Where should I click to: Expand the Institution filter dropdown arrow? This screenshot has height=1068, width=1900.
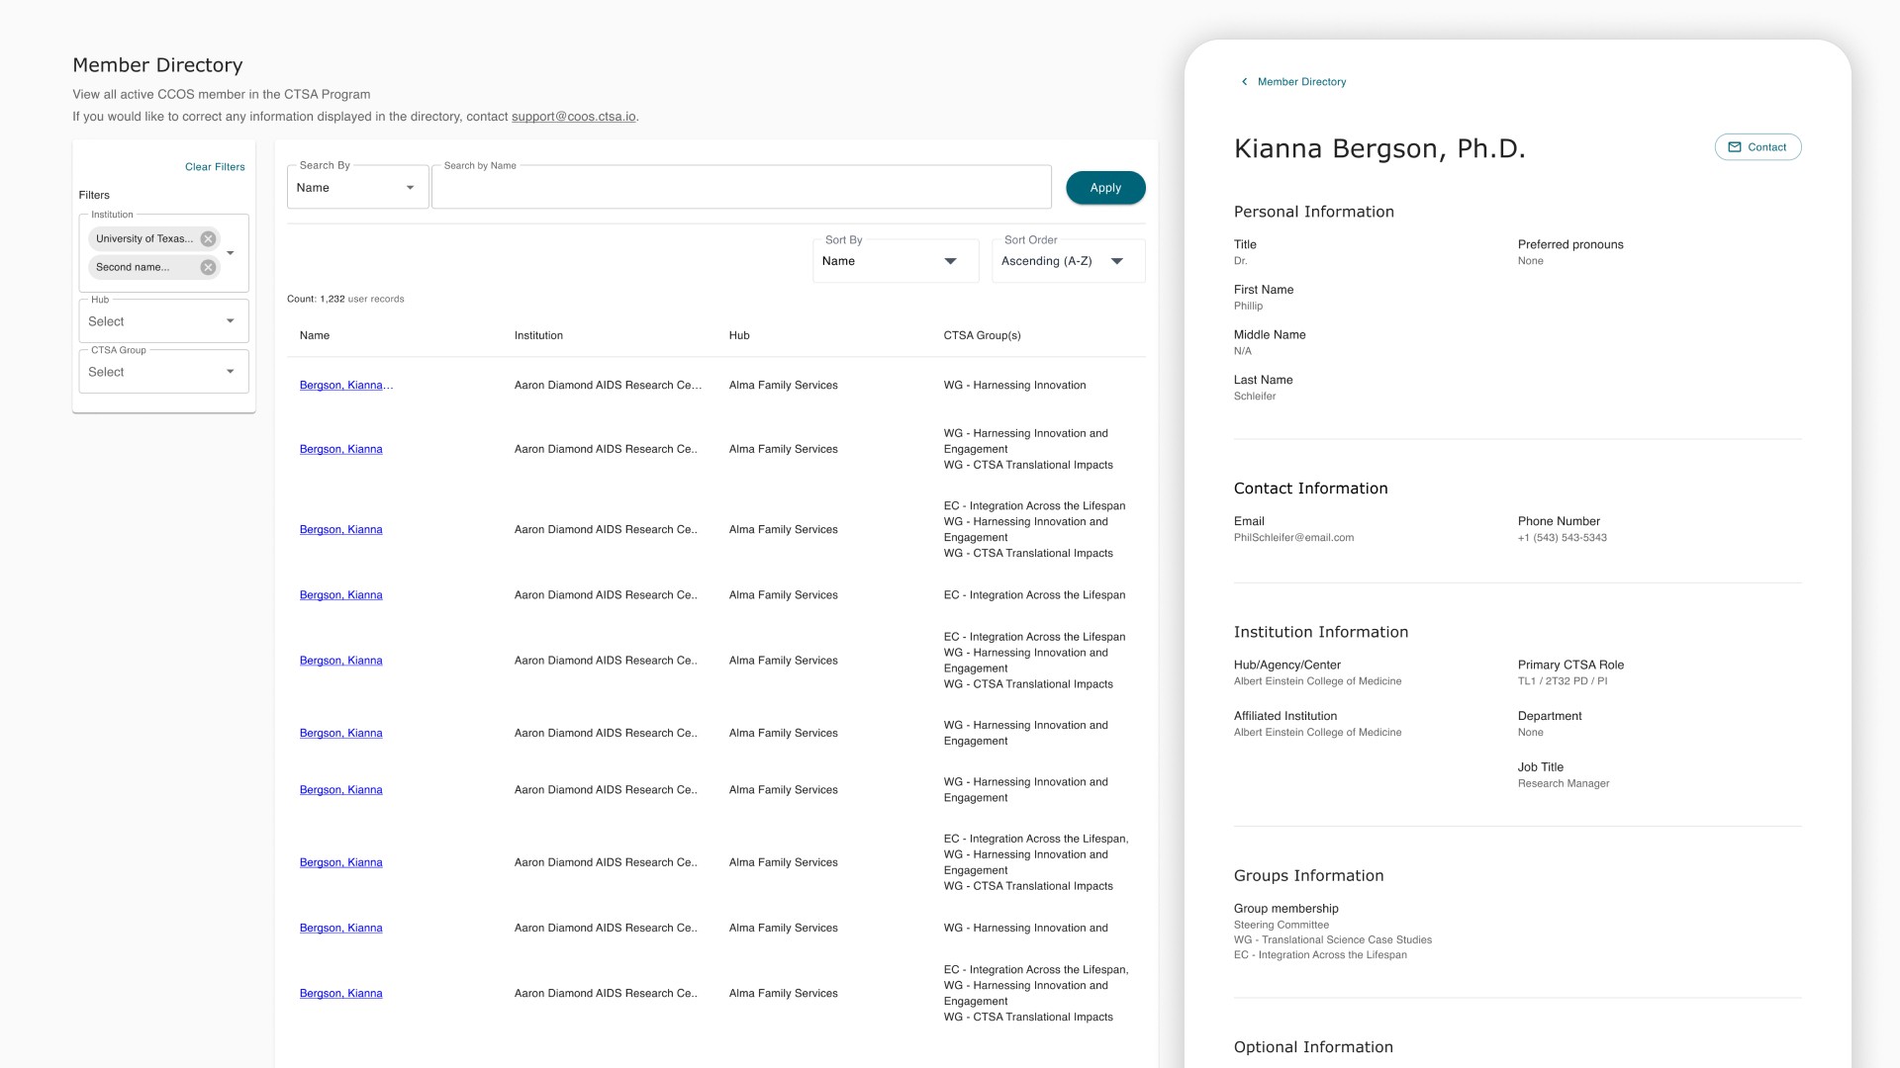point(231,253)
